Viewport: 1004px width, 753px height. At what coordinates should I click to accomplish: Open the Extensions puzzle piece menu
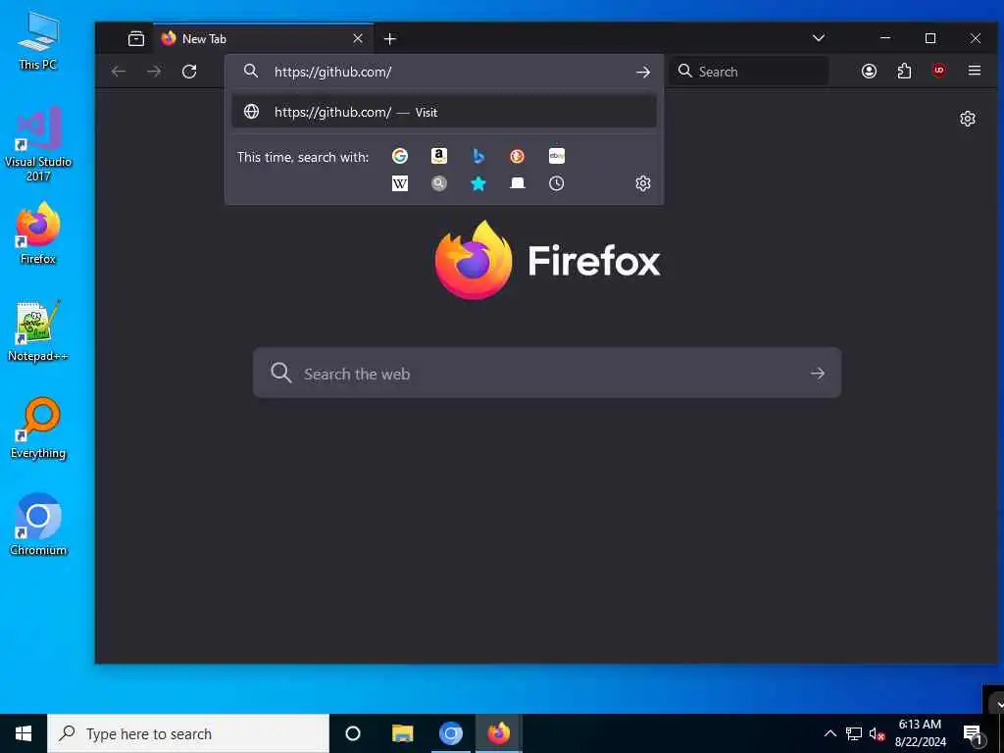click(904, 71)
